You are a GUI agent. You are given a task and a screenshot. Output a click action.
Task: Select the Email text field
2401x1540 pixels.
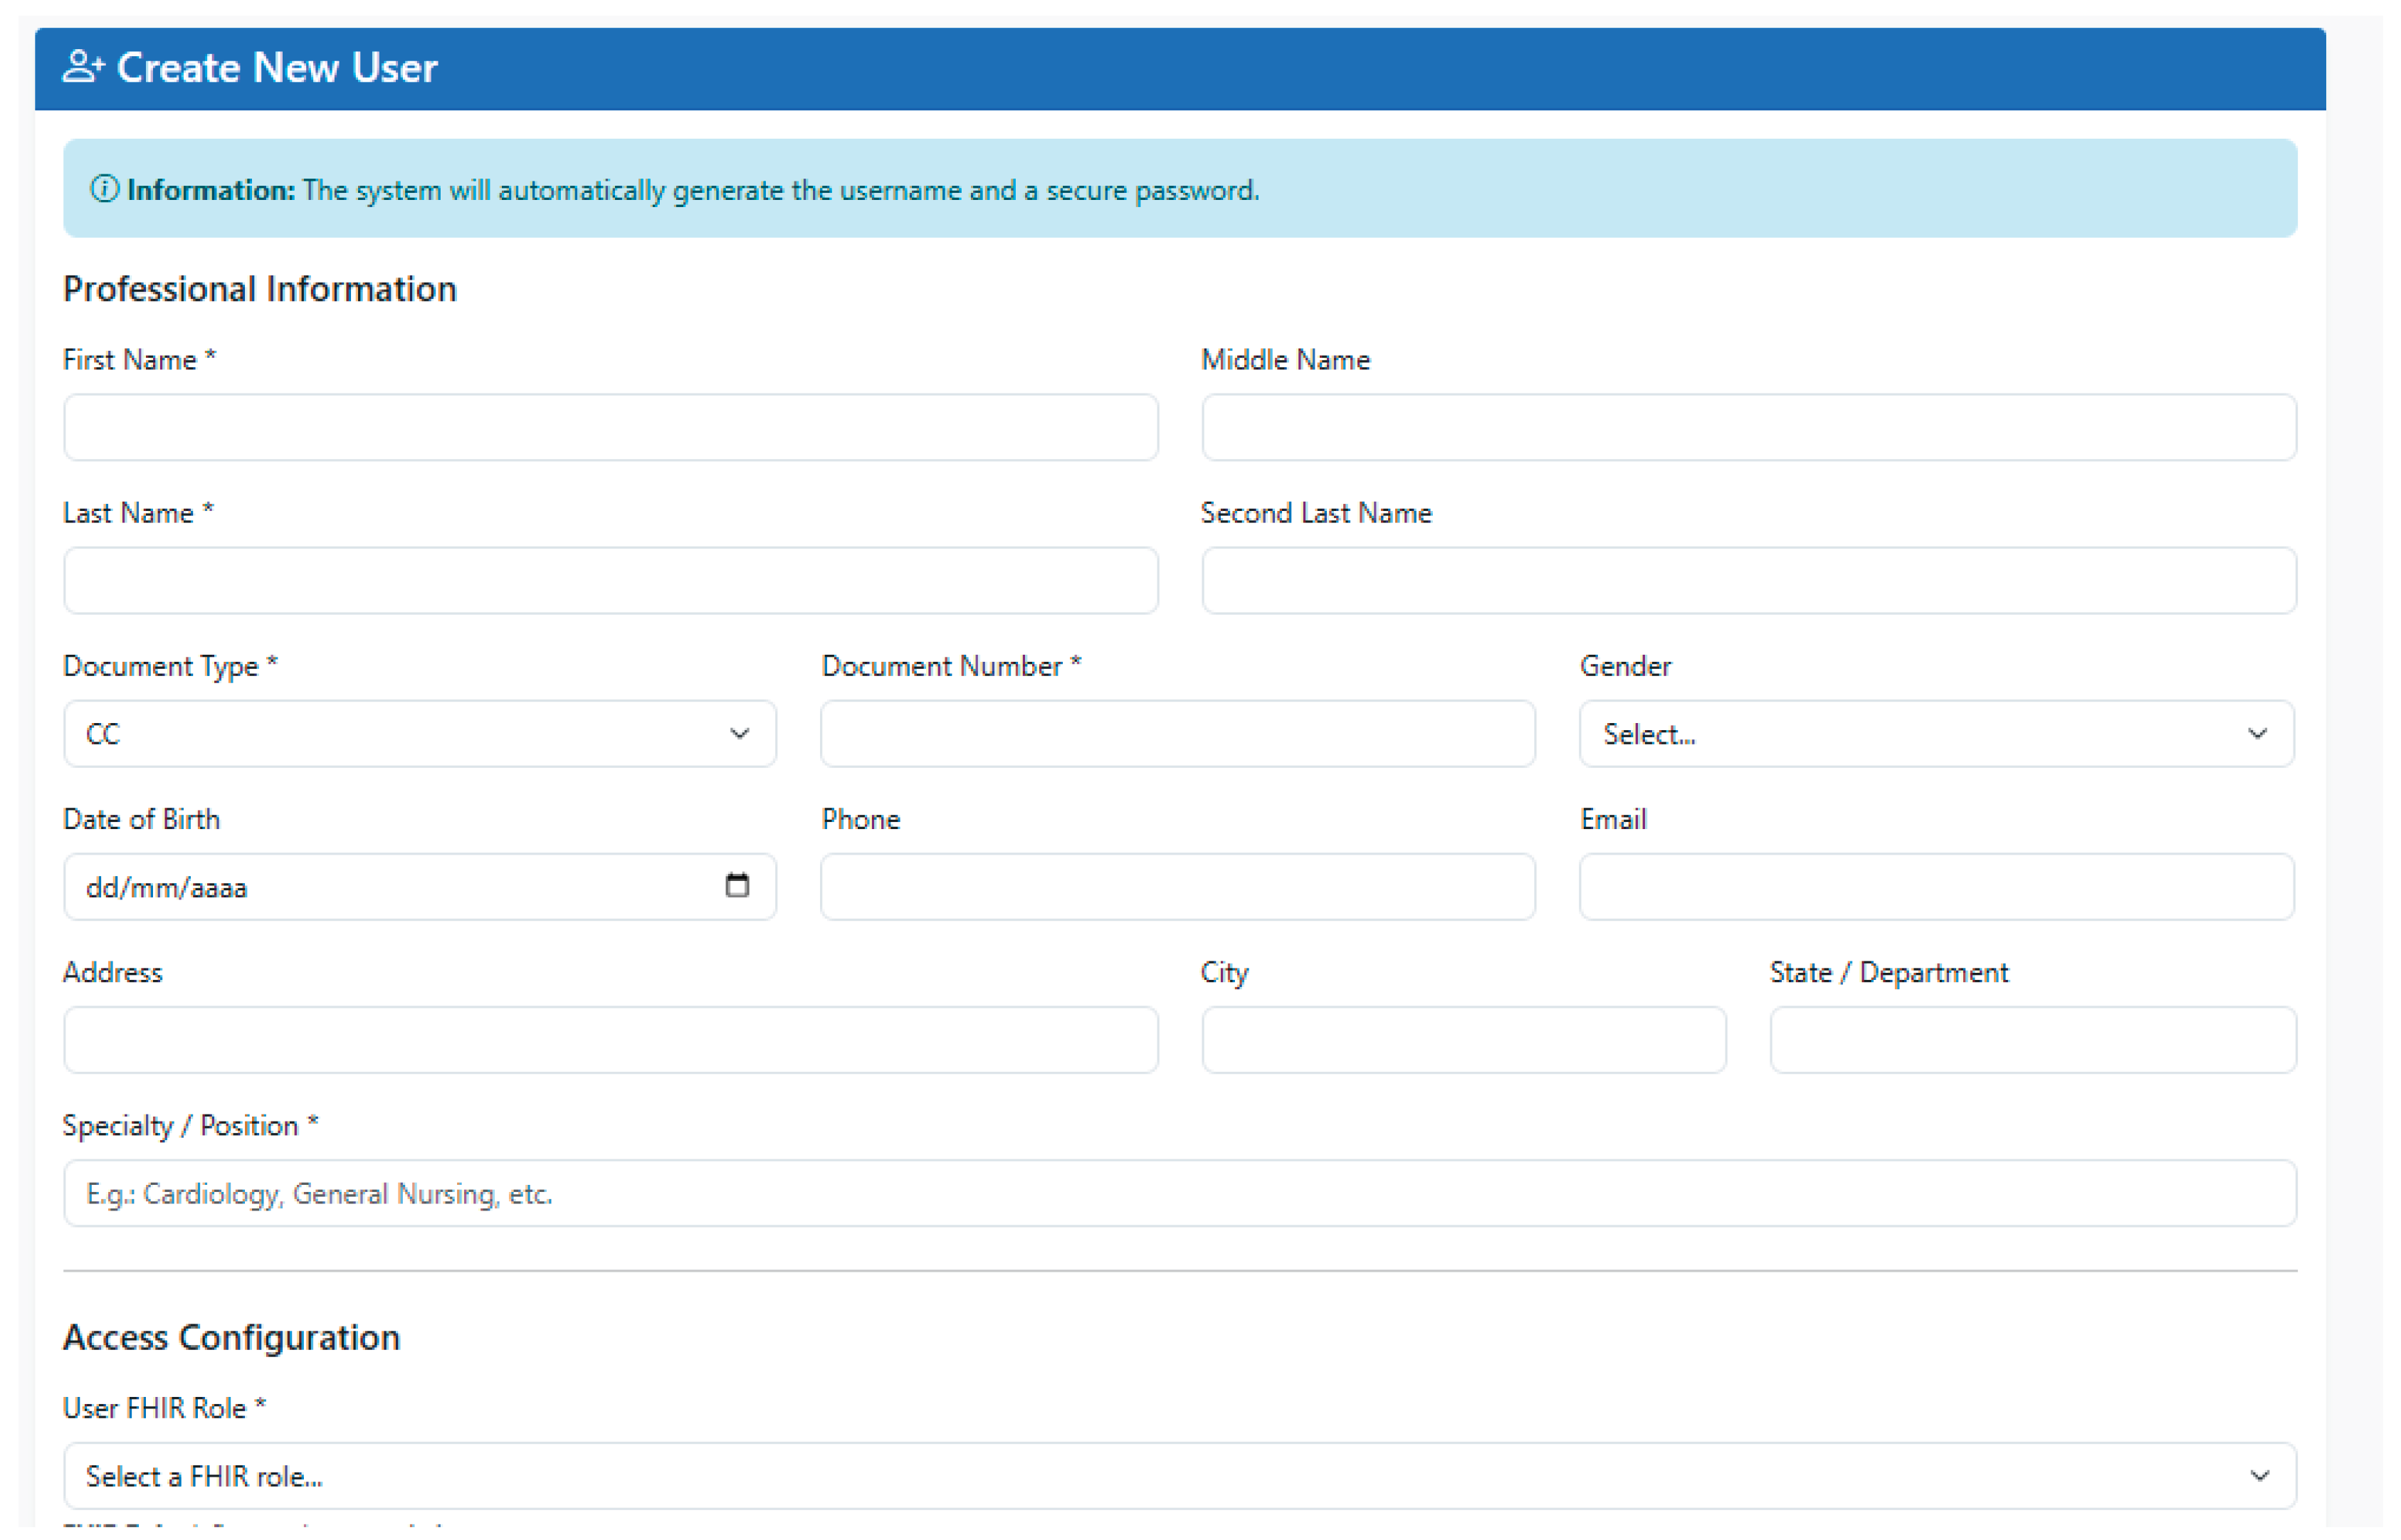tap(1936, 887)
